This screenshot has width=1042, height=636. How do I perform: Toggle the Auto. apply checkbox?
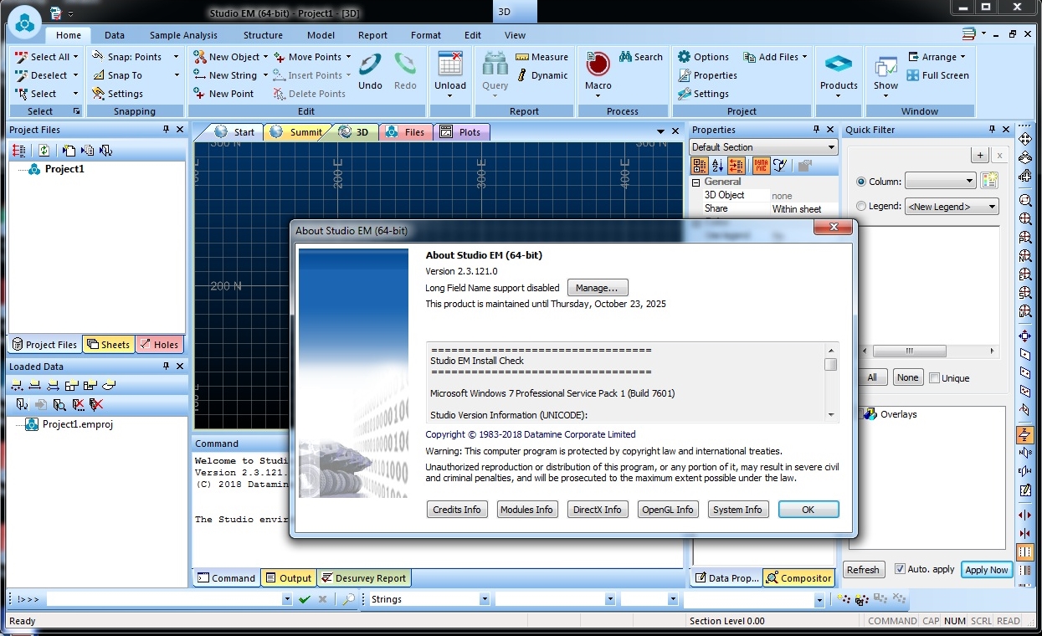(x=900, y=569)
